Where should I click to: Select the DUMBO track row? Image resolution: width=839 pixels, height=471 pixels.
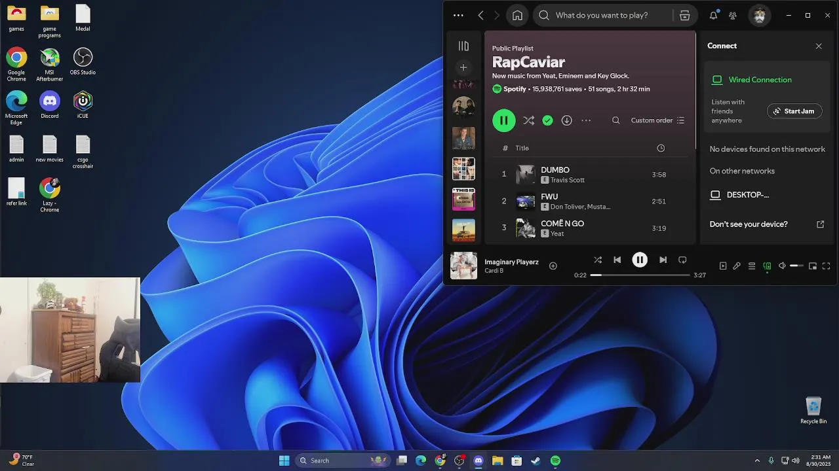coord(589,175)
